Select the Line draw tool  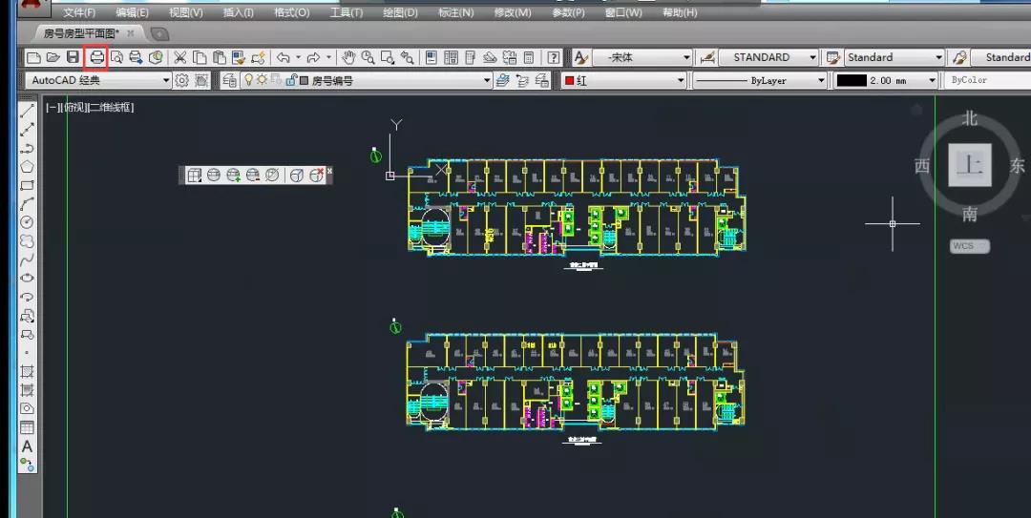28,111
